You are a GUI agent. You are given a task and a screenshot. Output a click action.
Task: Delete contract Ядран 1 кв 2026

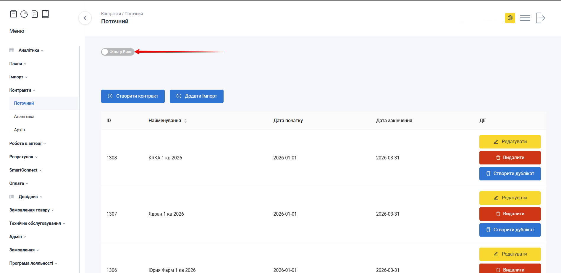[510, 214]
